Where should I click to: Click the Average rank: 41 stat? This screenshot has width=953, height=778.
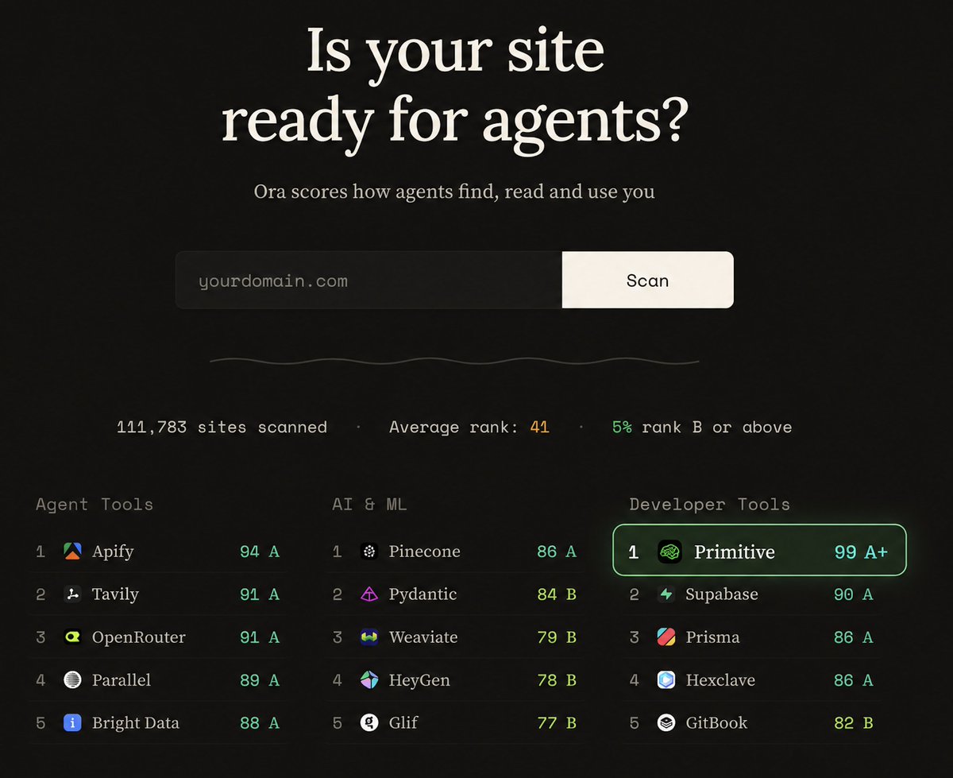pos(469,427)
